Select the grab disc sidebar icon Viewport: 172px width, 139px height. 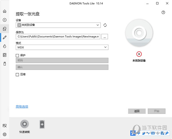coord(5,29)
